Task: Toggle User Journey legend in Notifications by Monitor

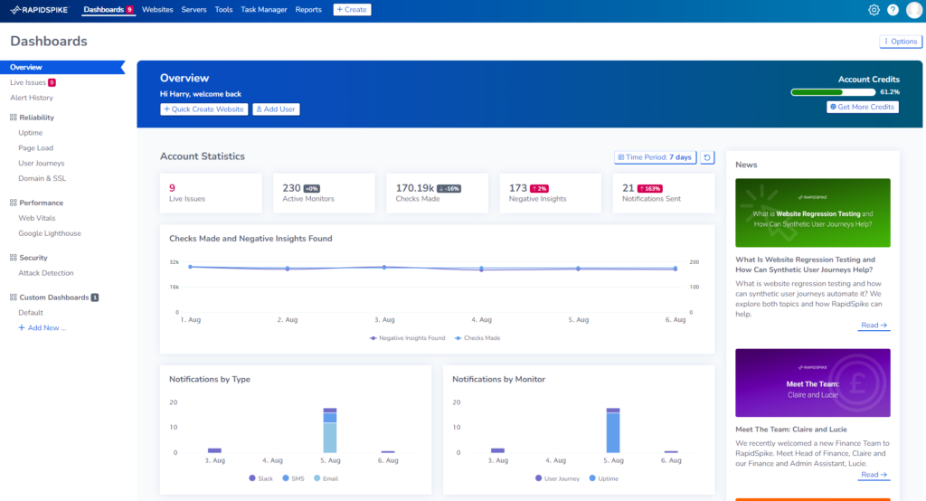Action: click(x=557, y=478)
